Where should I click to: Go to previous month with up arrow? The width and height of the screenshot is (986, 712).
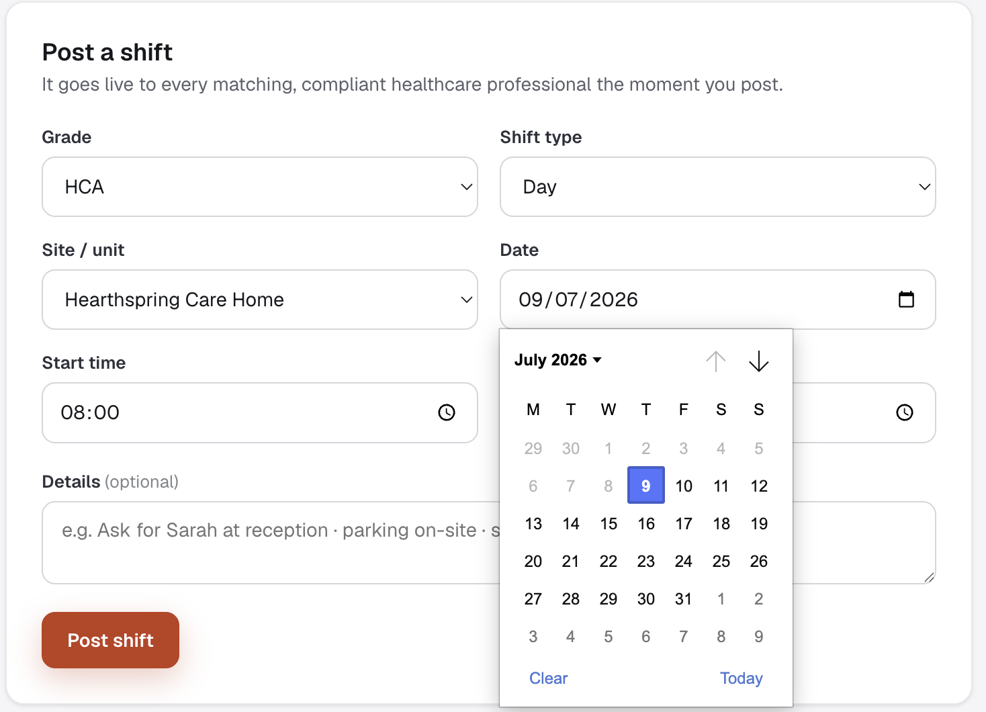click(x=716, y=361)
